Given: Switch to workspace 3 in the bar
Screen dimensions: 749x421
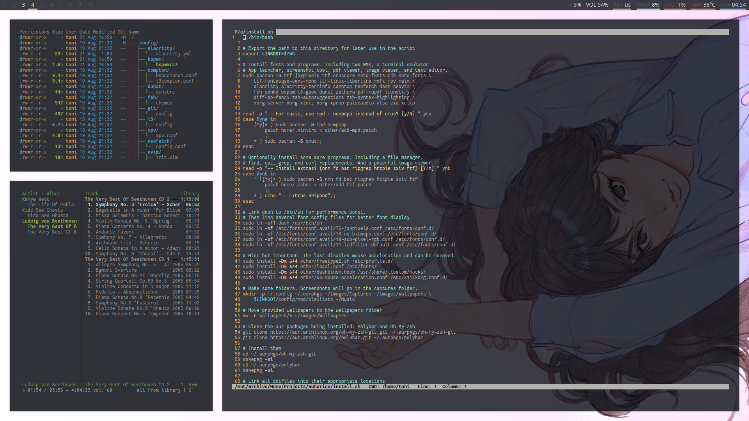Looking at the screenshot, I should tap(23, 5).
